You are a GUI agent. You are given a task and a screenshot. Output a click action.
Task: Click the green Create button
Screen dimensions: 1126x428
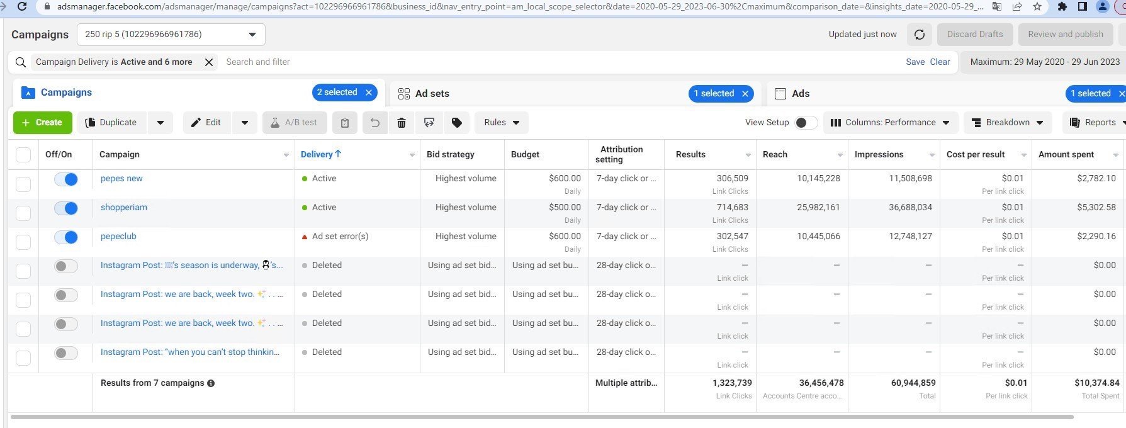tap(43, 123)
